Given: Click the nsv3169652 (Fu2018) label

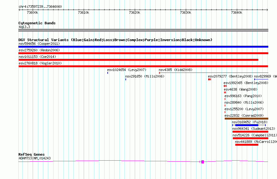Looking at the screenshot, I should [x=250, y=122].
